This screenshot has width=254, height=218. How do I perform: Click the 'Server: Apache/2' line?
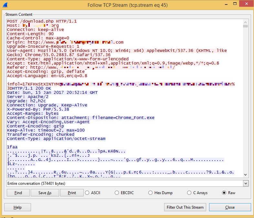pos(27,97)
